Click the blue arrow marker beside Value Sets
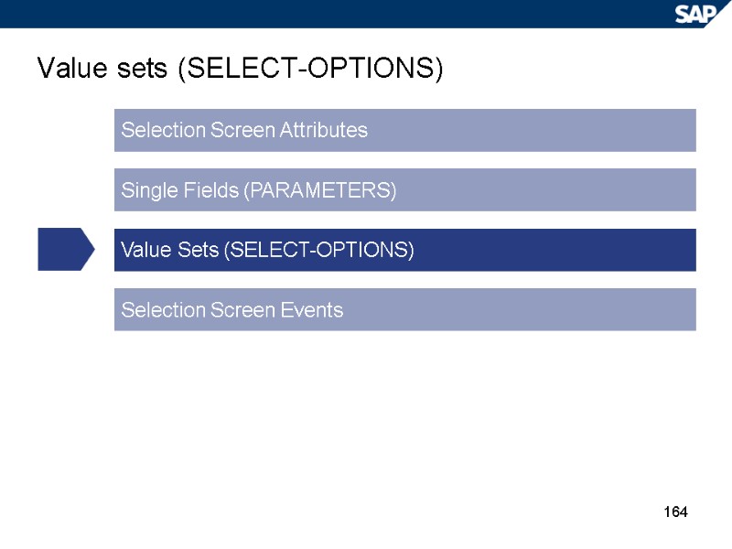This screenshot has width=732, height=549. (x=65, y=250)
